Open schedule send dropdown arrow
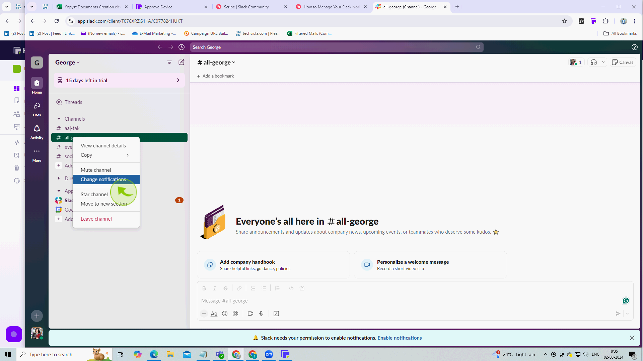The image size is (643, 361). tap(627, 314)
